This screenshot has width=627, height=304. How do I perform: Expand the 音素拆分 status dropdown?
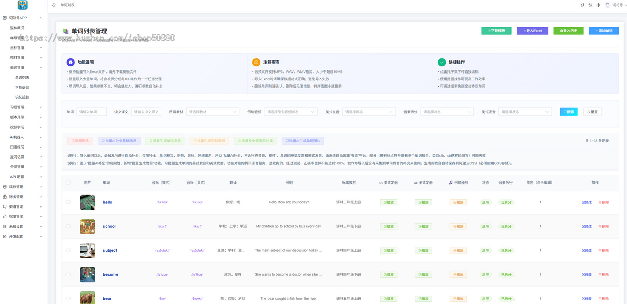tap(447, 112)
